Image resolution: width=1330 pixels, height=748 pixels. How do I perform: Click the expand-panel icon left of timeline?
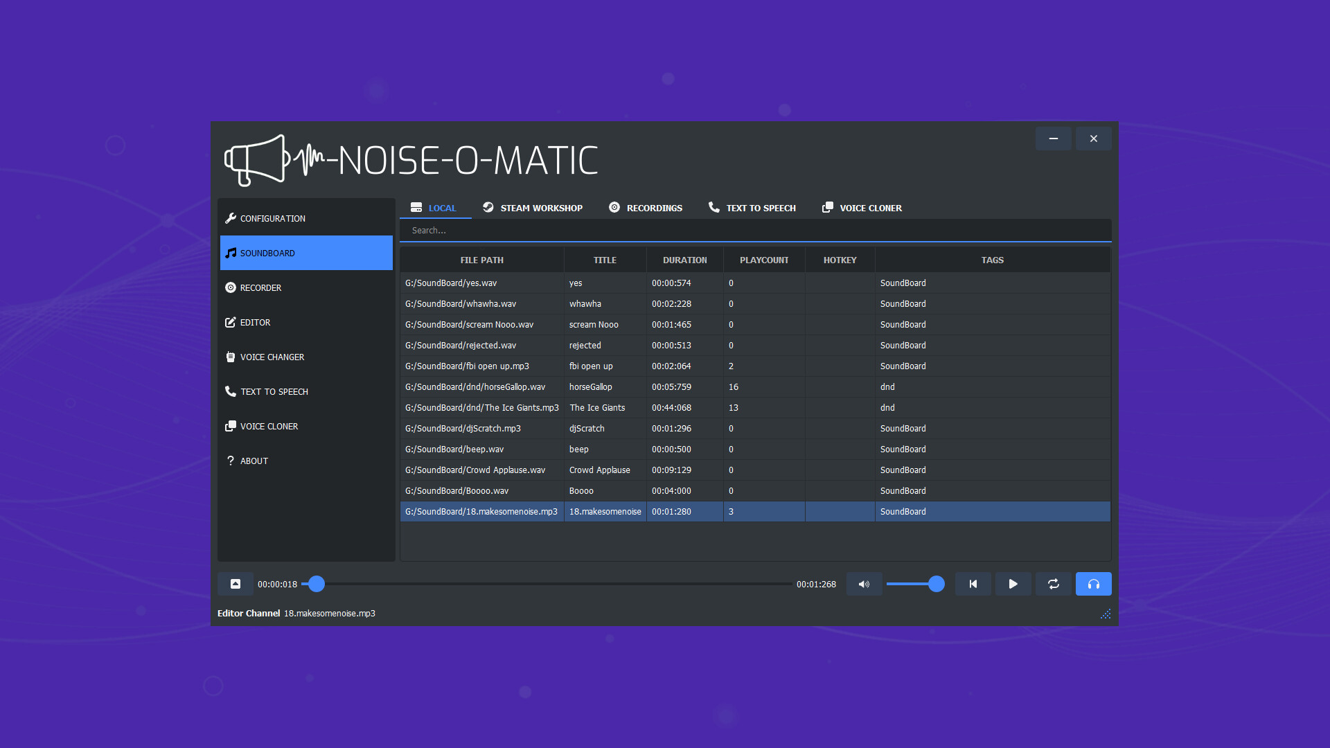236,584
